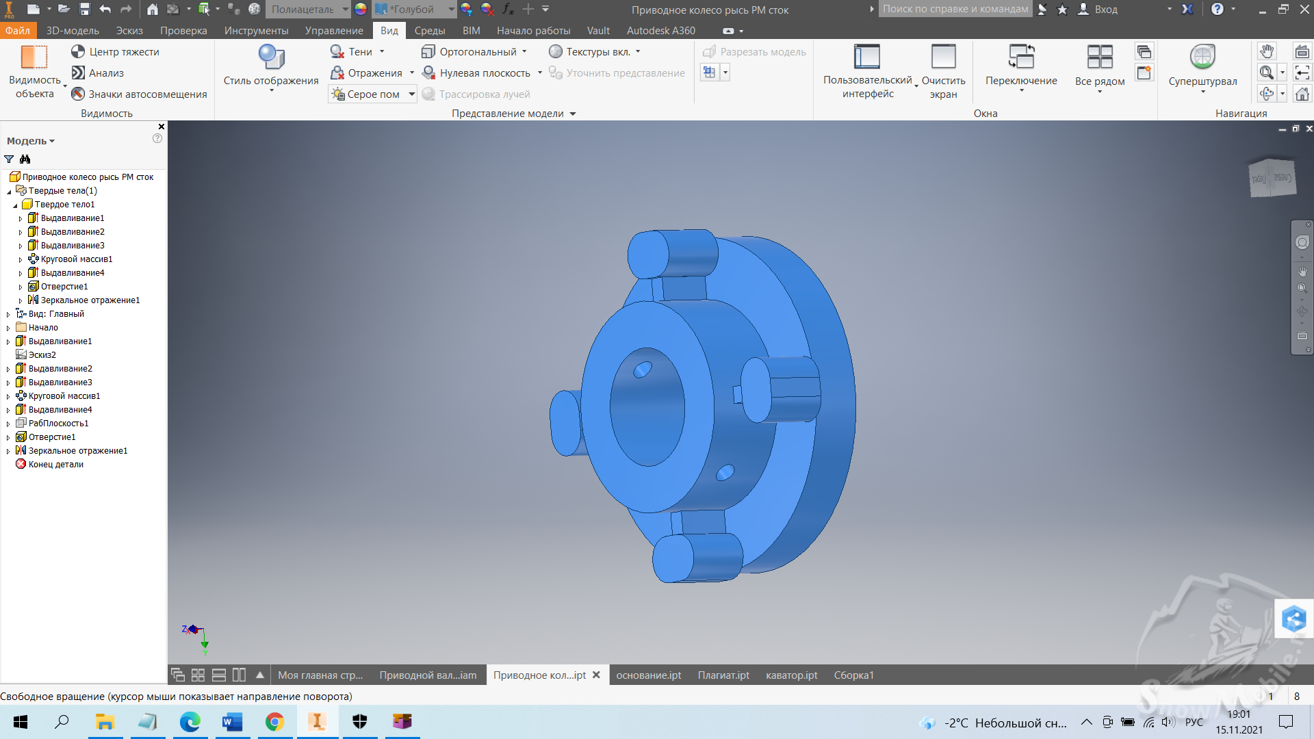Click Все рядом tile windows
Viewport: 1314px width, 739px height.
pyautogui.click(x=1100, y=67)
